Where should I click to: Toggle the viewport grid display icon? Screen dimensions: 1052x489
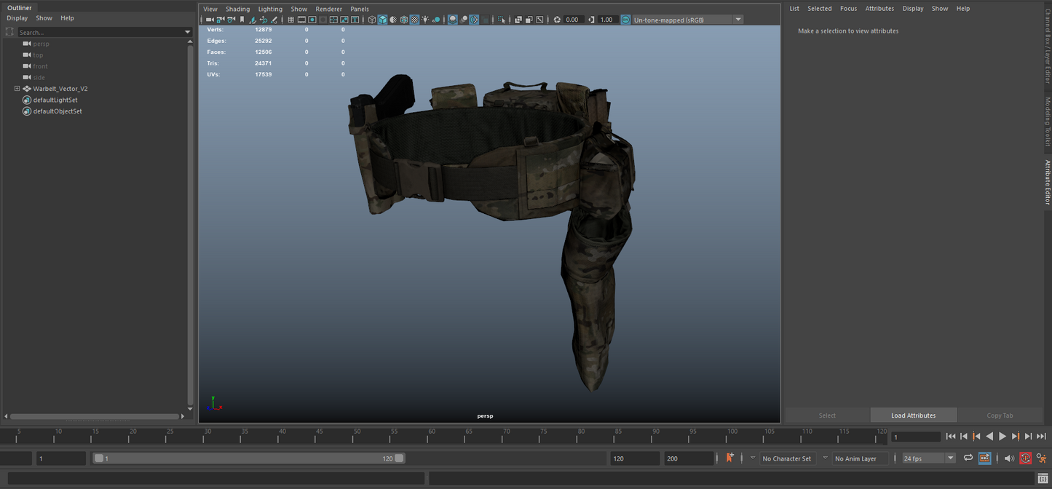click(x=290, y=20)
